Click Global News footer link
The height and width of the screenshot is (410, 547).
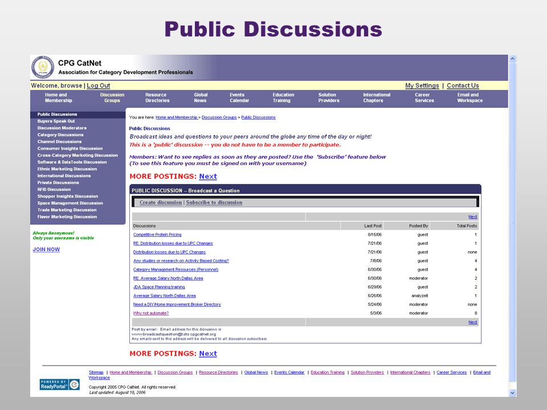[256, 372]
